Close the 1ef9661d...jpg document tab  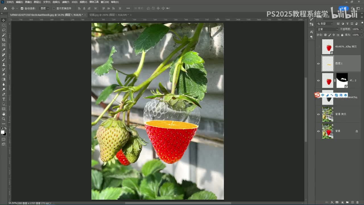tap(85, 15)
